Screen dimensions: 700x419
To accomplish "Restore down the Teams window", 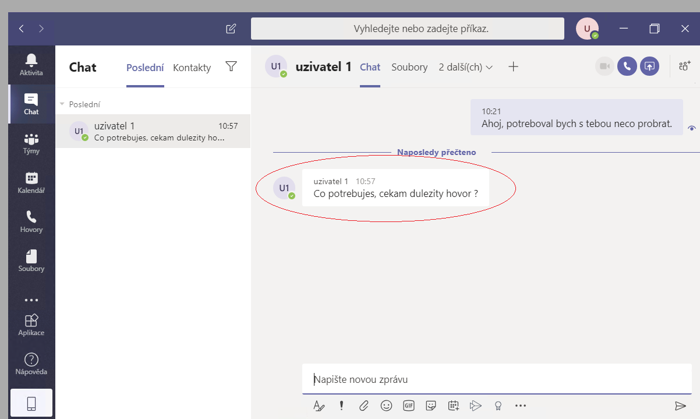I will tap(655, 28).
